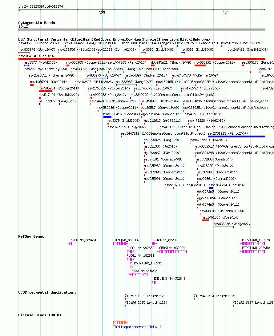
Task: Click the PTPRT|NM_133170 gene glyph
Action: [252, 244]
